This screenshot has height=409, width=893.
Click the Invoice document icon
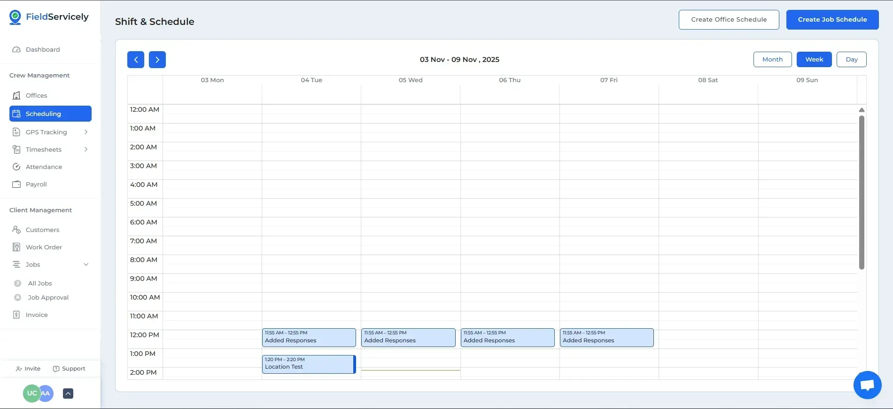pyautogui.click(x=16, y=315)
